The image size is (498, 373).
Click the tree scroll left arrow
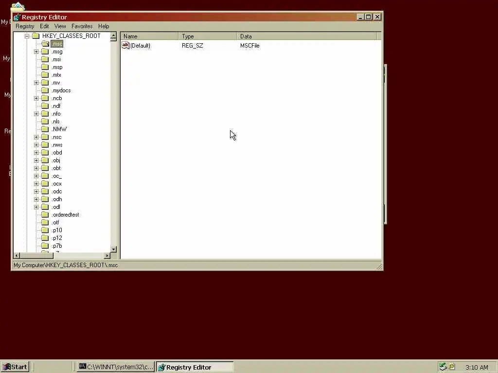tap(17, 255)
